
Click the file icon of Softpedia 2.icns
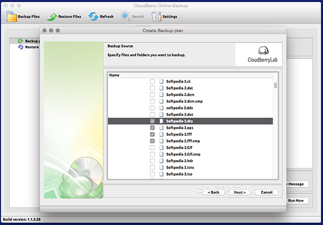[x=161, y=167]
